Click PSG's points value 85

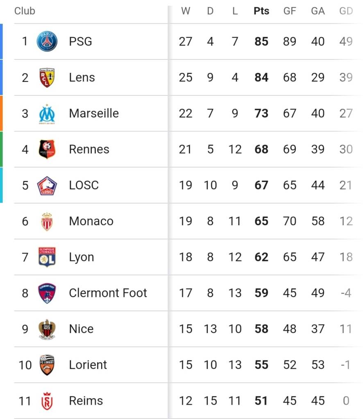[x=261, y=41]
